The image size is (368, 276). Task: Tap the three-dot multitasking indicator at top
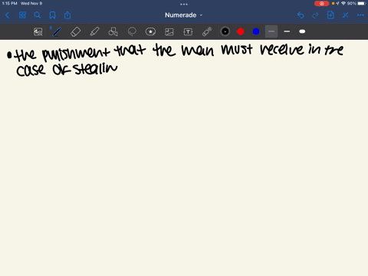(184, 4)
